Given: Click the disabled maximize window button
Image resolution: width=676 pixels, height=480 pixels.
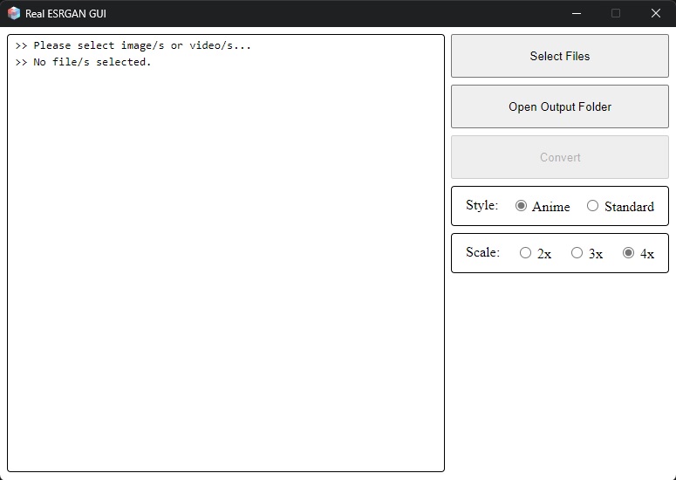Looking at the screenshot, I should tap(616, 13).
